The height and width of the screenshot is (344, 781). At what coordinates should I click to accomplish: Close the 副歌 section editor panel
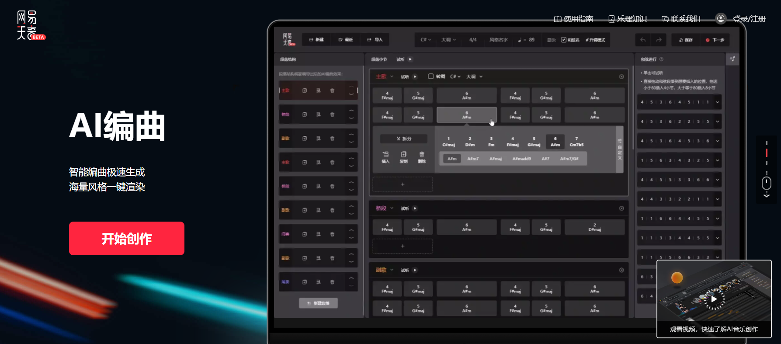[x=621, y=270]
